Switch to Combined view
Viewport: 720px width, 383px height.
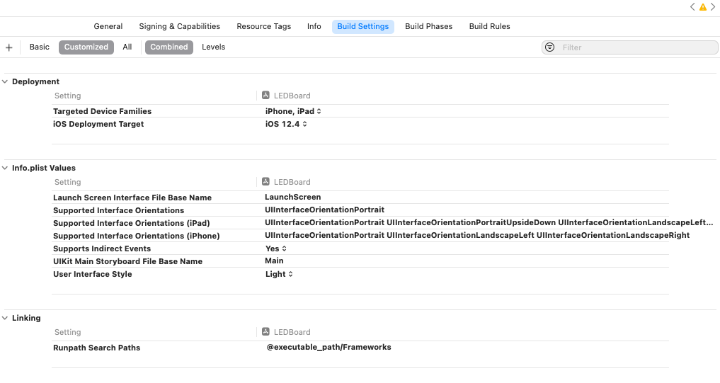(169, 47)
